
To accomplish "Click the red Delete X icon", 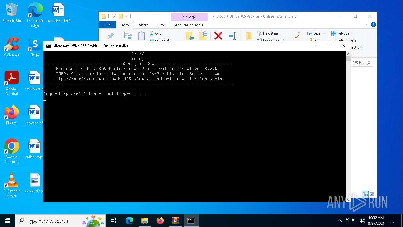I will (218, 36).
